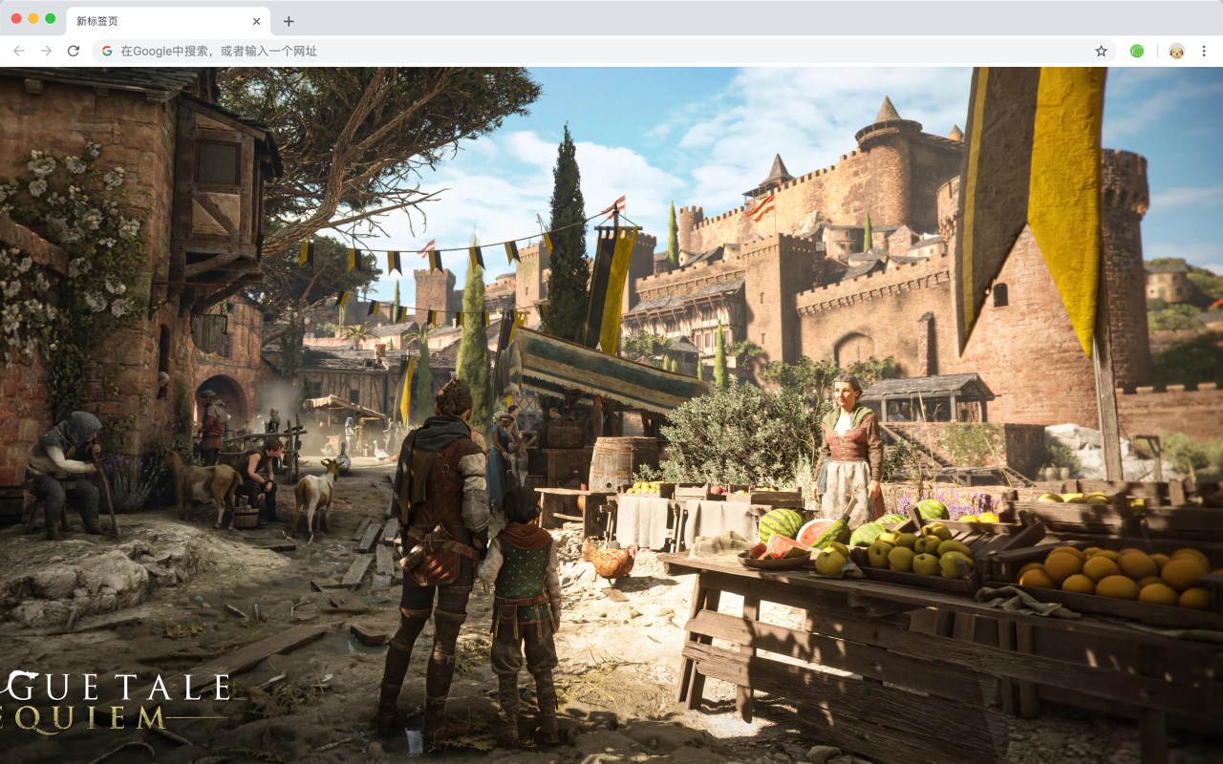Close the window with red button
Screen dimensions: 1223x764
pos(16,19)
